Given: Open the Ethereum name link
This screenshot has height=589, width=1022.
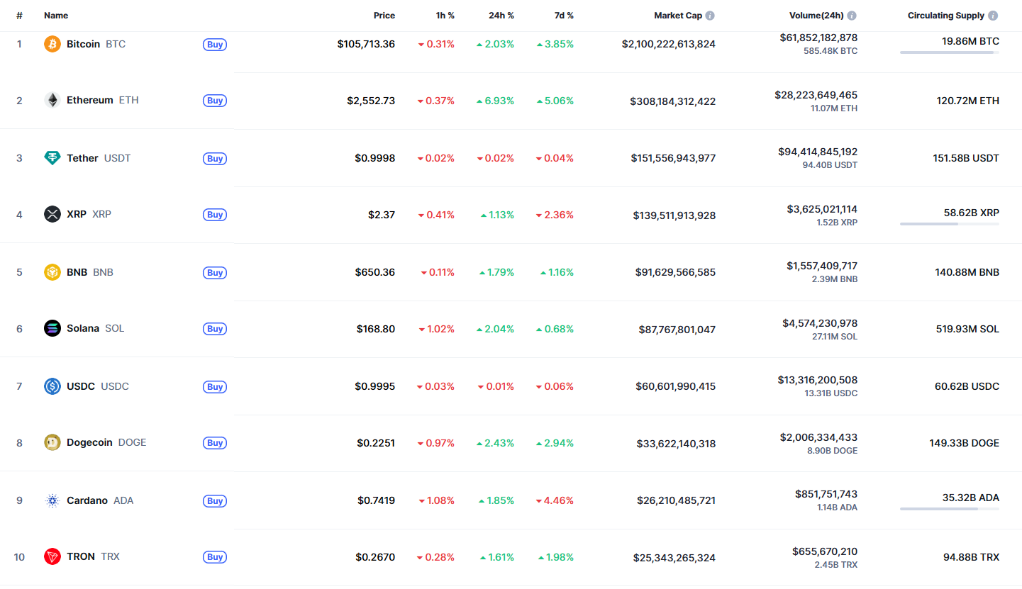Looking at the screenshot, I should tap(90, 101).
